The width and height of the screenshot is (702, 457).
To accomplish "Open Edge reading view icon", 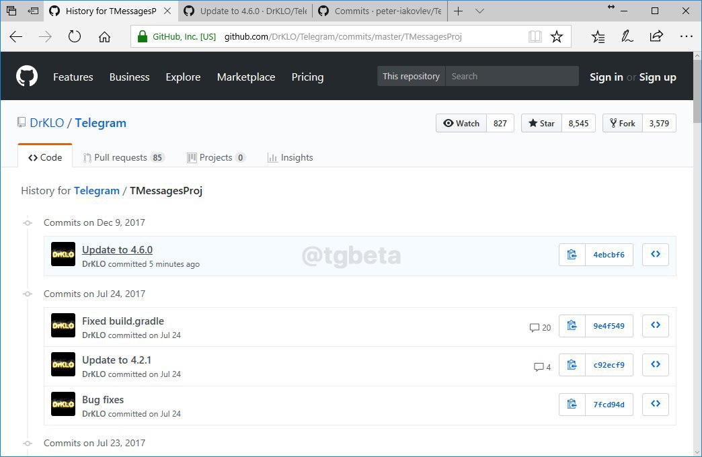I will [535, 37].
